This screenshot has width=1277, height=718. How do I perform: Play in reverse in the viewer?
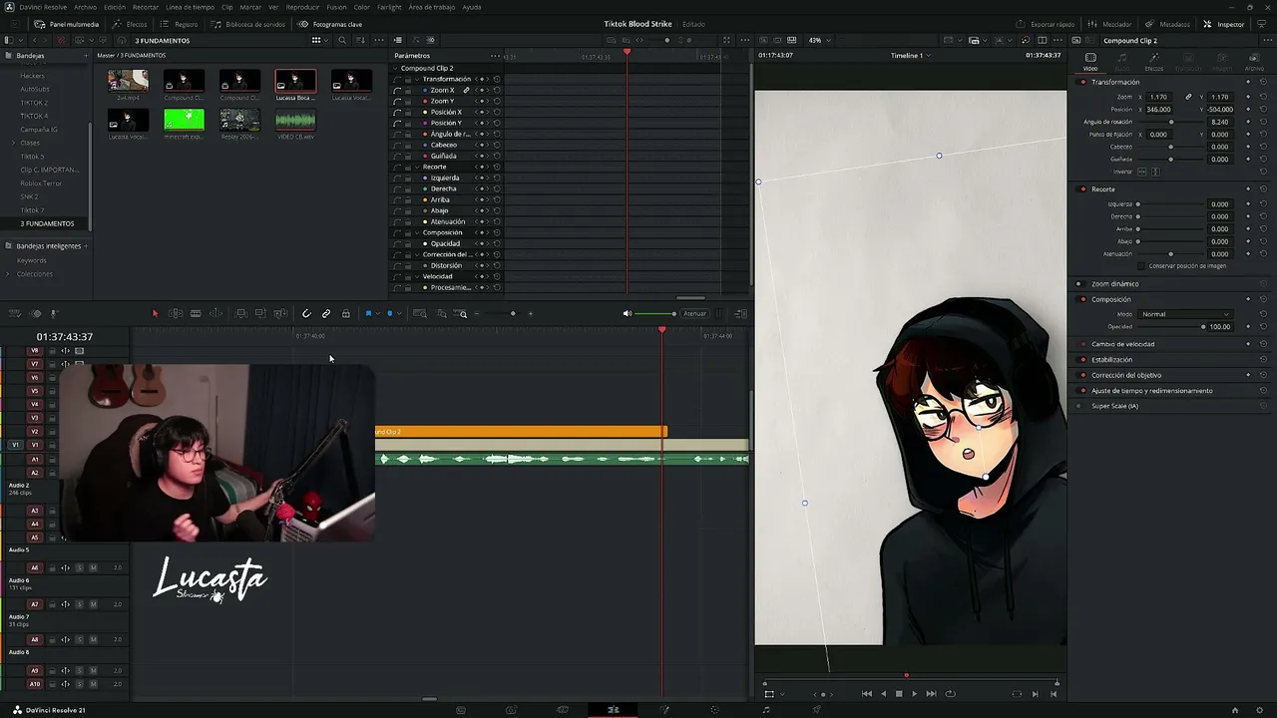click(x=883, y=694)
